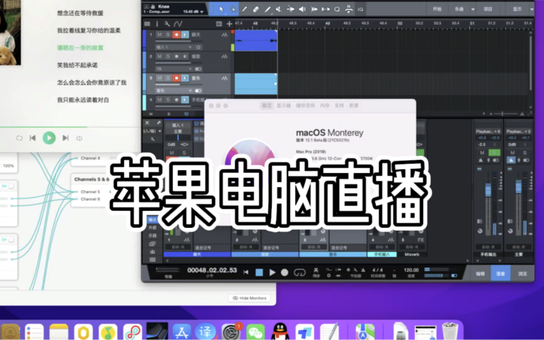Return transport to zero
This screenshot has width=544, height=340.
pos(246,272)
